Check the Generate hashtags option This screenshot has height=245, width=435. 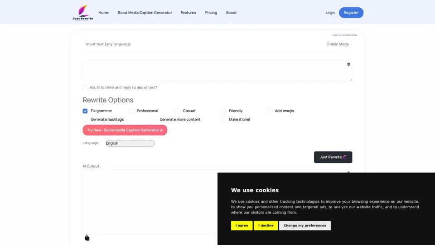tap(85, 120)
